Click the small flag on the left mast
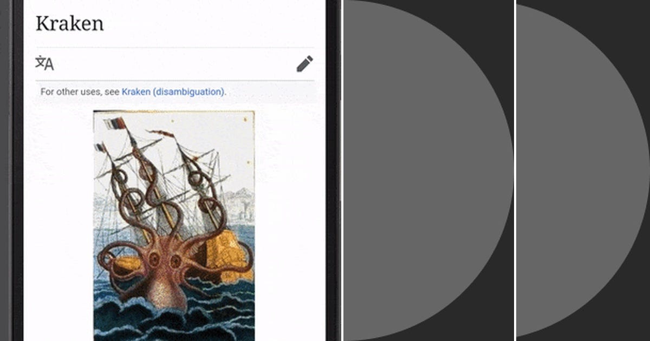 [x=100, y=147]
